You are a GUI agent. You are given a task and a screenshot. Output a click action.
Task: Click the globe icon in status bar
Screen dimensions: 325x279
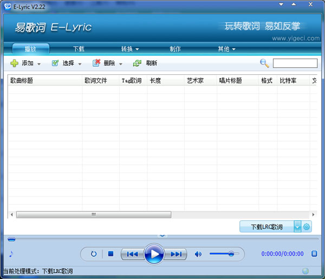click(305, 271)
